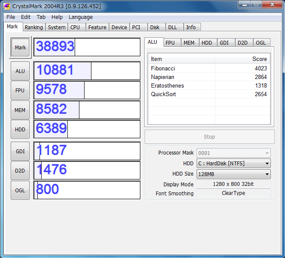The image size is (285, 258).
Task: Switch to the Ranking tab
Action: (x=34, y=27)
